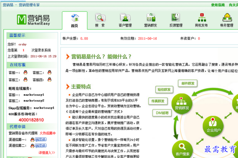Click 渠道招募二 QQ交谈 button
The height and width of the screenshot is (158, 238).
[38, 146]
